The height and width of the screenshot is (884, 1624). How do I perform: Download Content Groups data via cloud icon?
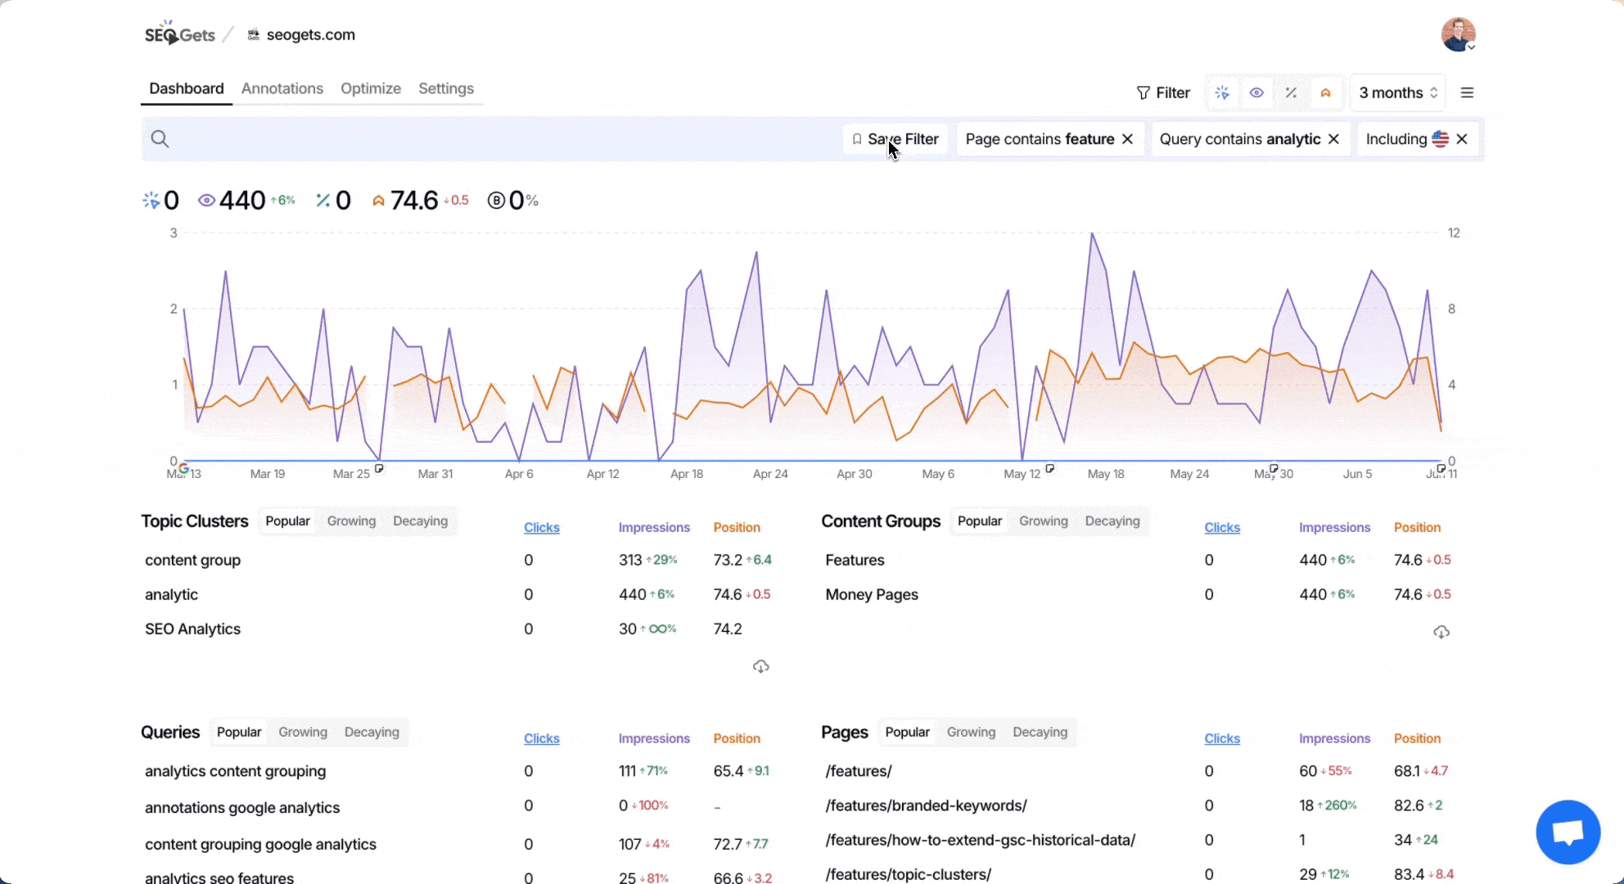coord(1441,632)
